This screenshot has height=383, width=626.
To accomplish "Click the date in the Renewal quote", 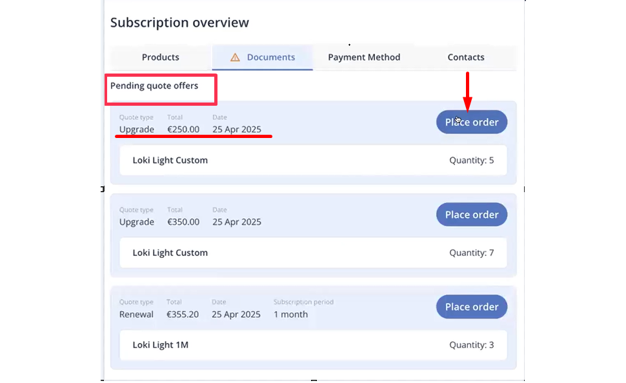I will 236,315.
